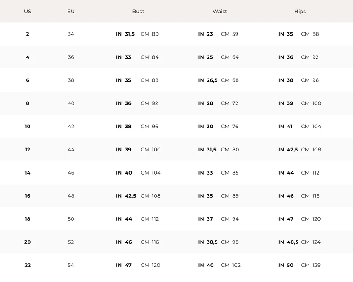Click EU size 36 cell
This screenshot has height=282, width=353.
(x=71, y=57)
